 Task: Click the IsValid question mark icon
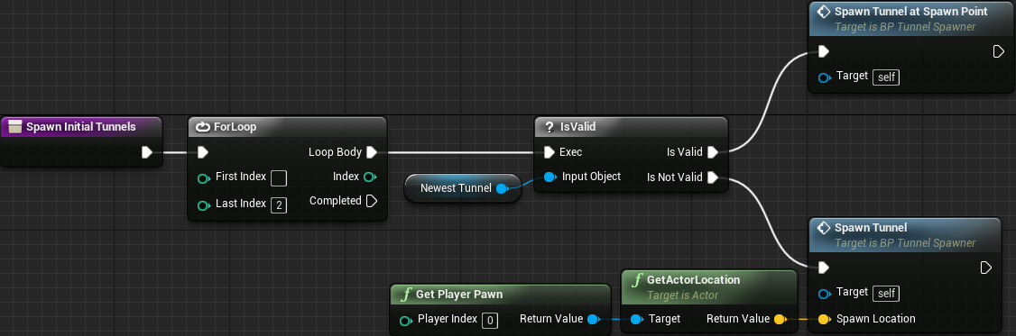pyautogui.click(x=550, y=127)
